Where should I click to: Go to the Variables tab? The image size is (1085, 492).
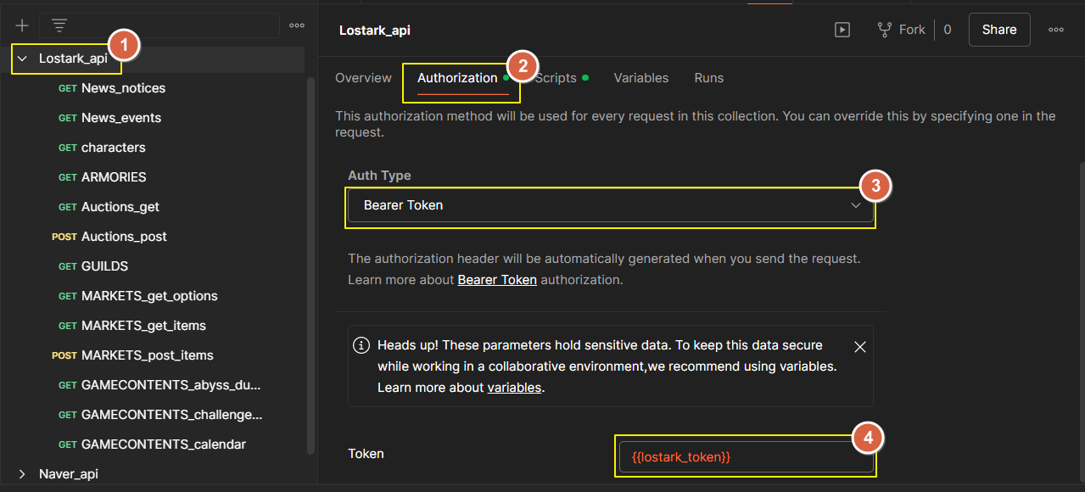coord(641,78)
